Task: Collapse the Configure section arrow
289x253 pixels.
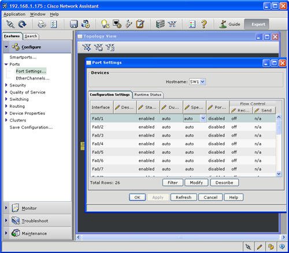Action: click(6, 47)
